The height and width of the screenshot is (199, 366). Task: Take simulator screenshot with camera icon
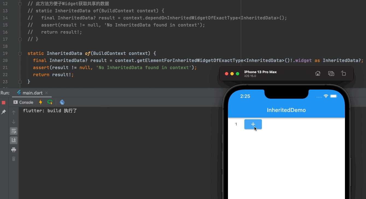(x=331, y=73)
